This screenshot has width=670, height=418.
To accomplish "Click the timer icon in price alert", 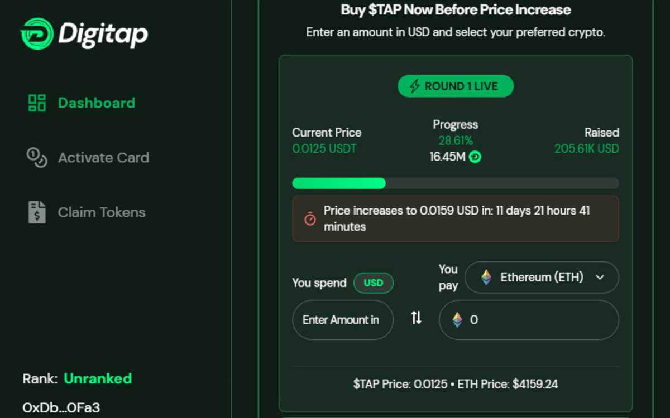I will pyautogui.click(x=310, y=219).
